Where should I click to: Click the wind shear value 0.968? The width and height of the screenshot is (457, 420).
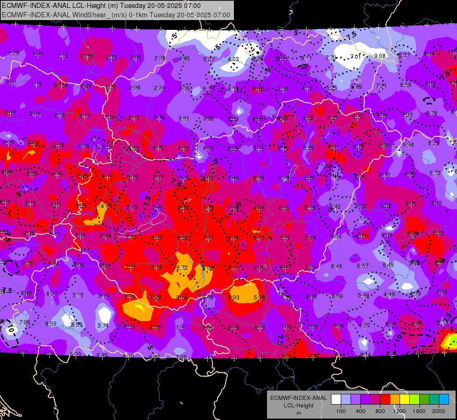[61, 85]
